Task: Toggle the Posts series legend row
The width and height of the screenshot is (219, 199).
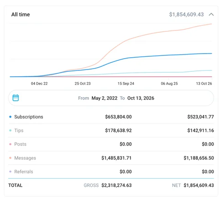Action: pyautogui.click(x=111, y=144)
